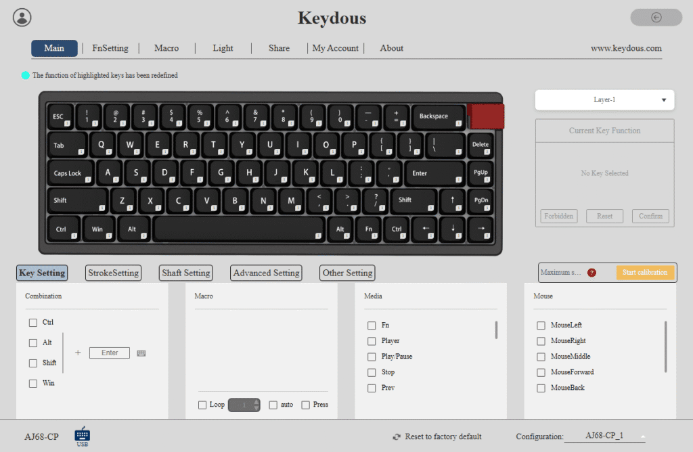This screenshot has width=693, height=452.
Task: Select the left Shift key
Action: pos(77,200)
